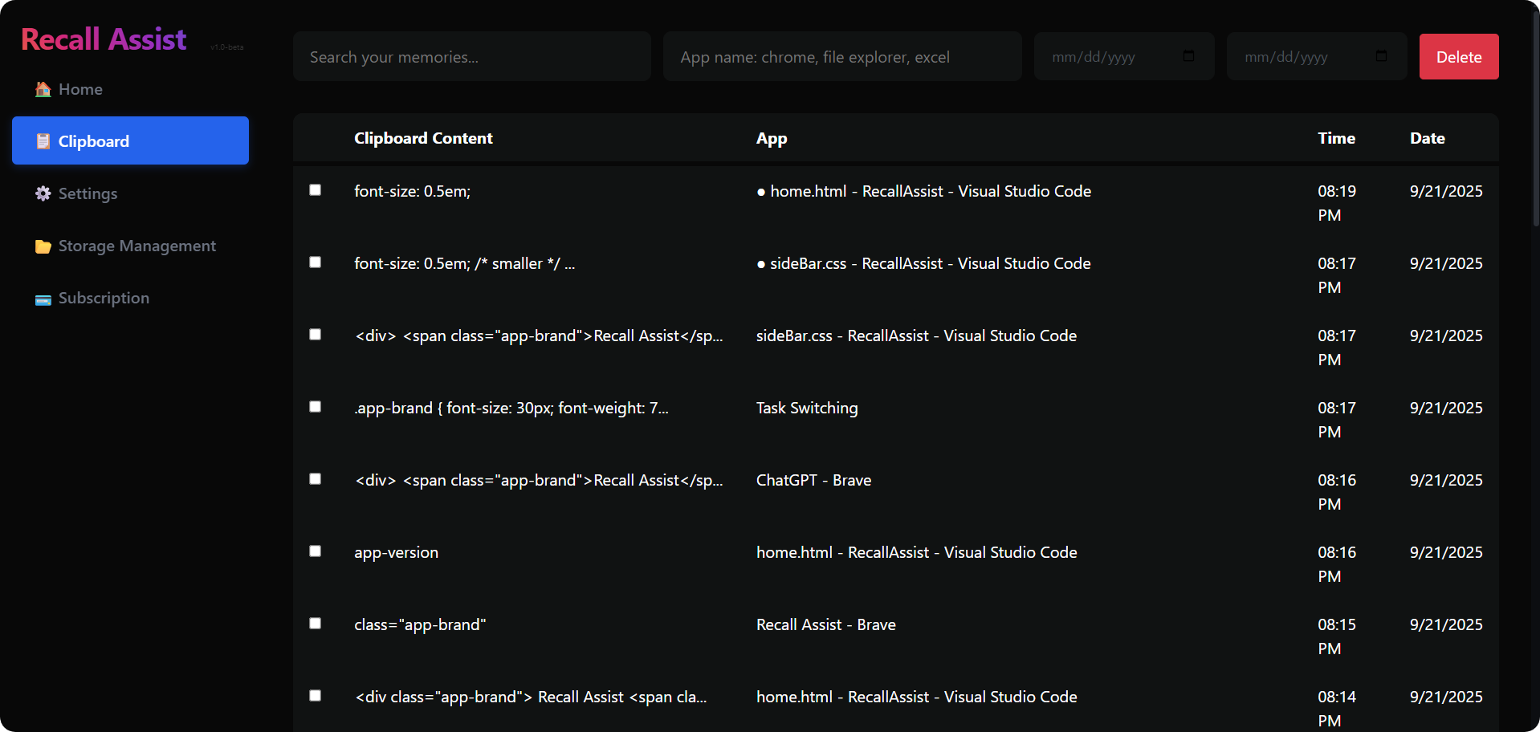Navigate to the Home page
The width and height of the screenshot is (1540, 732).
coord(79,89)
